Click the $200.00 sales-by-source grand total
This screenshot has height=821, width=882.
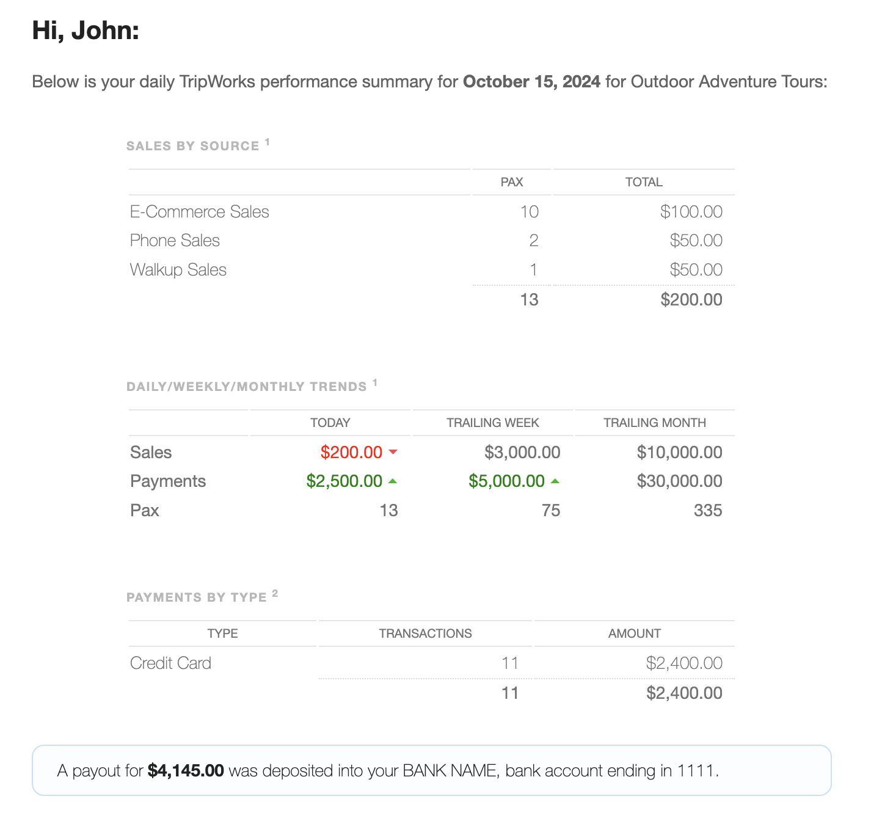(691, 299)
